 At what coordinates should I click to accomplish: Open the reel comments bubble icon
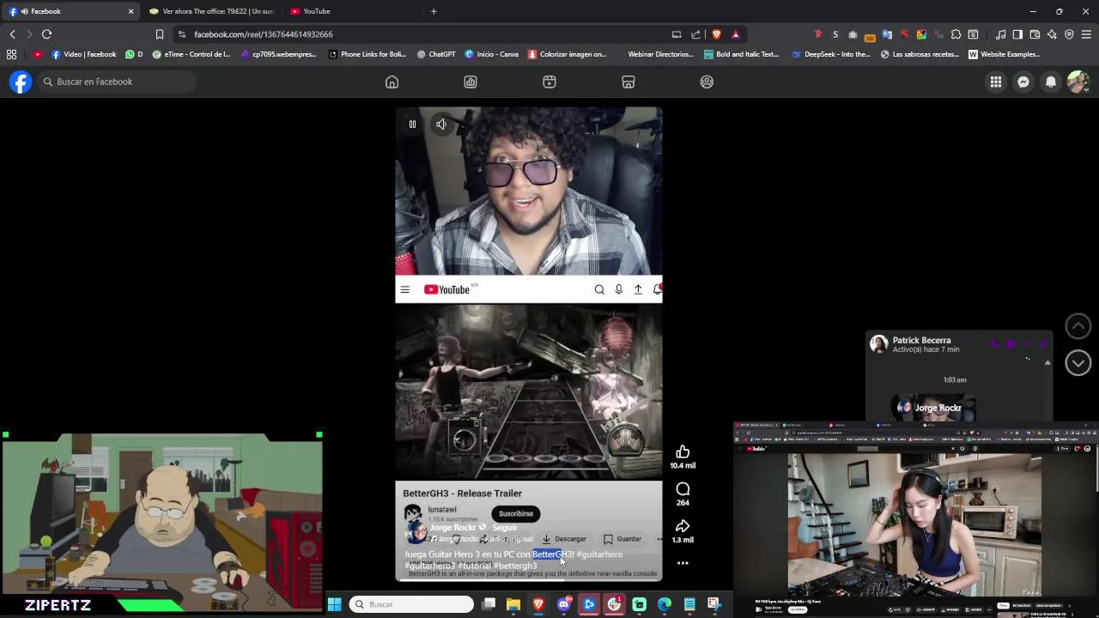[683, 489]
